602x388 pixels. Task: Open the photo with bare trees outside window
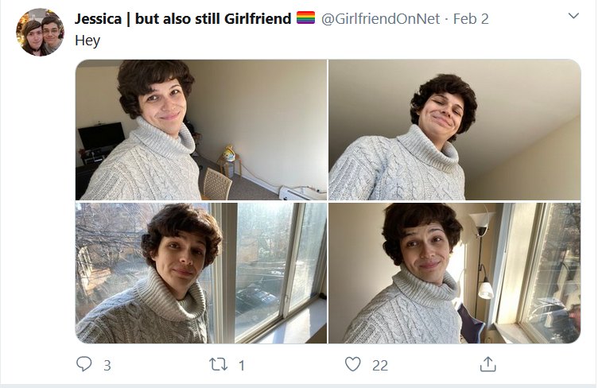(x=201, y=273)
